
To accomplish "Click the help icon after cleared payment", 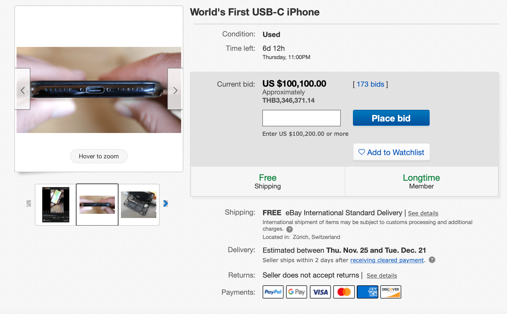I will click(x=432, y=260).
